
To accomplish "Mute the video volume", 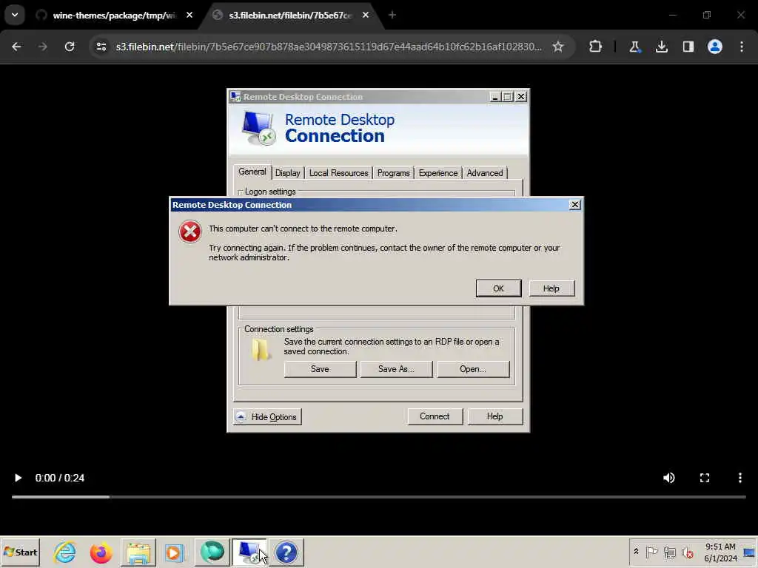I will (669, 478).
